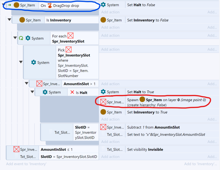This screenshot has width=220, height=170.
Task: Collapse the AmountInSlot > 1 event
Action: coord(26,83)
